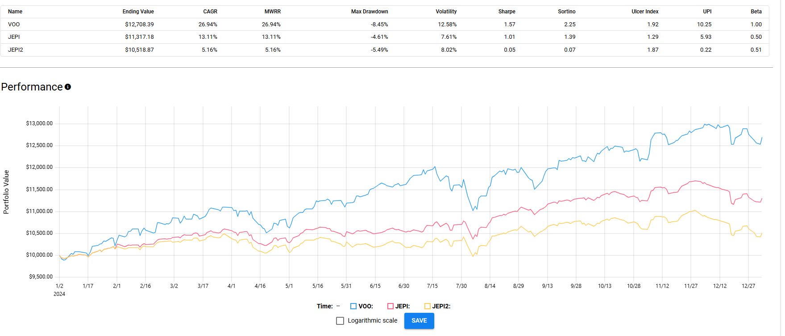Click the Performance heading

pyautogui.click(x=32, y=87)
